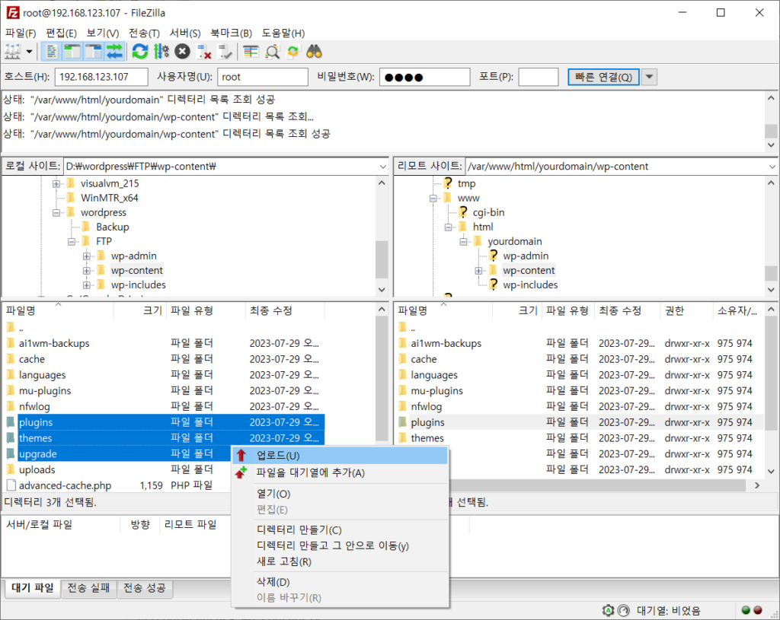Expand the local wp-admin tree node
This screenshot has width=780, height=620.
[87, 256]
